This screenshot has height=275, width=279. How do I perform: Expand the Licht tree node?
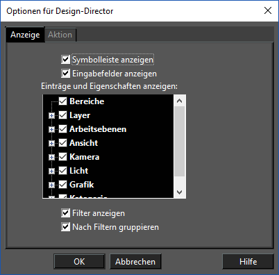tap(51, 171)
